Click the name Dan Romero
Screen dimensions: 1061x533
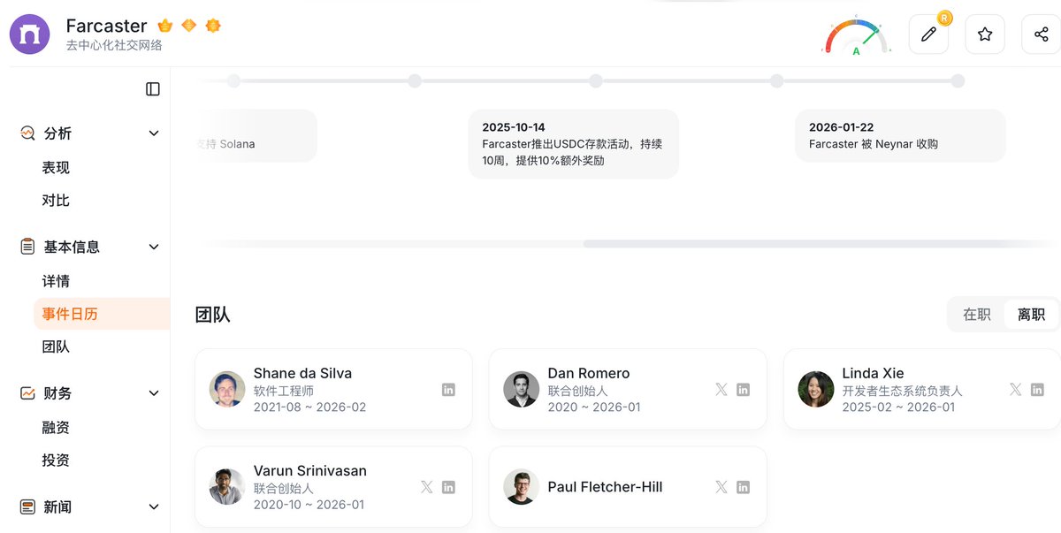pos(589,373)
